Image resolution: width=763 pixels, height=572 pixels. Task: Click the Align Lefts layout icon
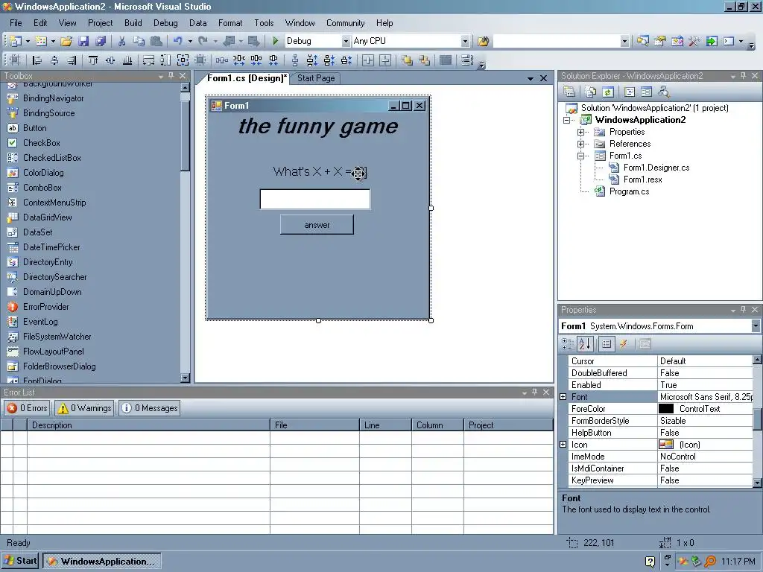click(x=37, y=60)
